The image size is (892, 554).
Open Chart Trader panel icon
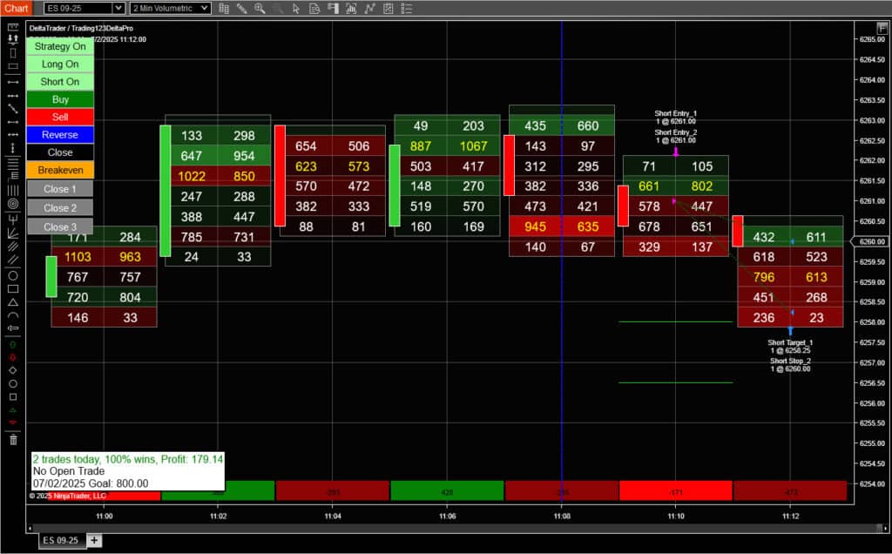point(334,8)
